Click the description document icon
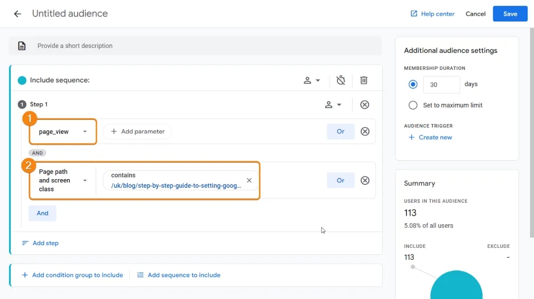The height and width of the screenshot is (299, 534). coord(22,46)
